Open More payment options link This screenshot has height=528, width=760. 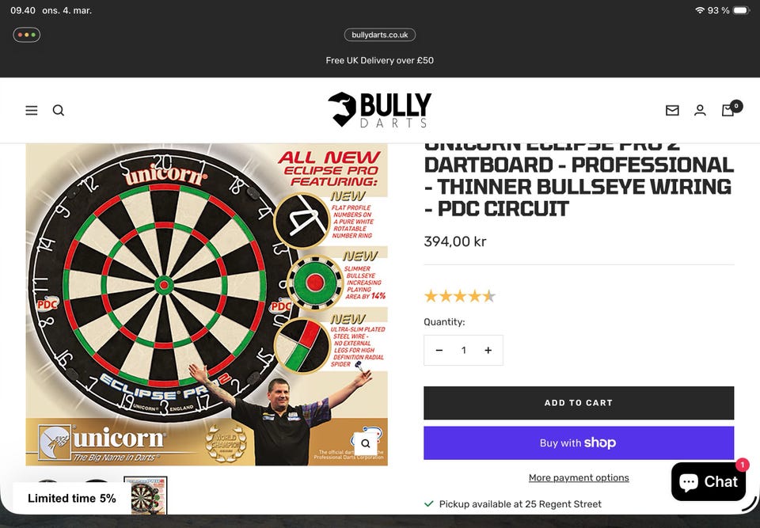pyautogui.click(x=579, y=478)
